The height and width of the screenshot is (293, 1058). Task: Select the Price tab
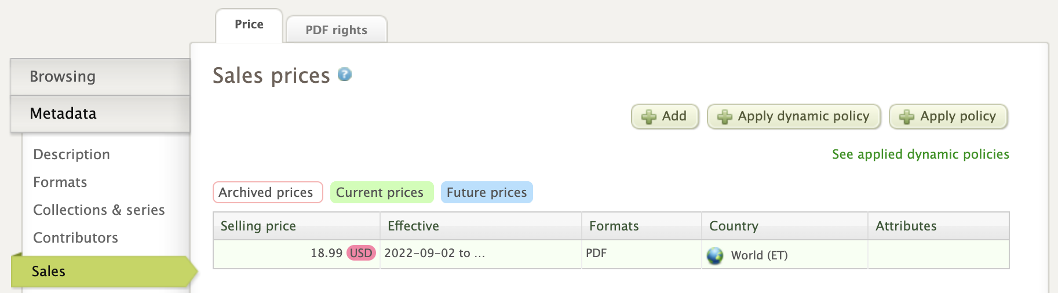(x=249, y=25)
